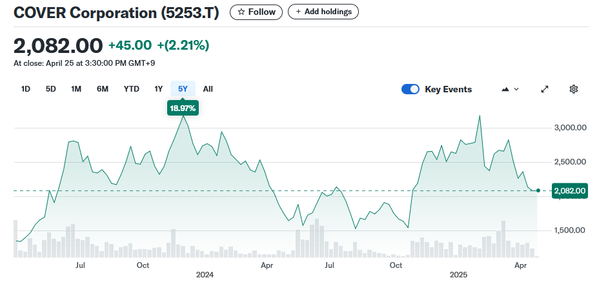Screen dimensions: 597x286
Task: Click the 18.97% performance badge
Action: click(183, 108)
